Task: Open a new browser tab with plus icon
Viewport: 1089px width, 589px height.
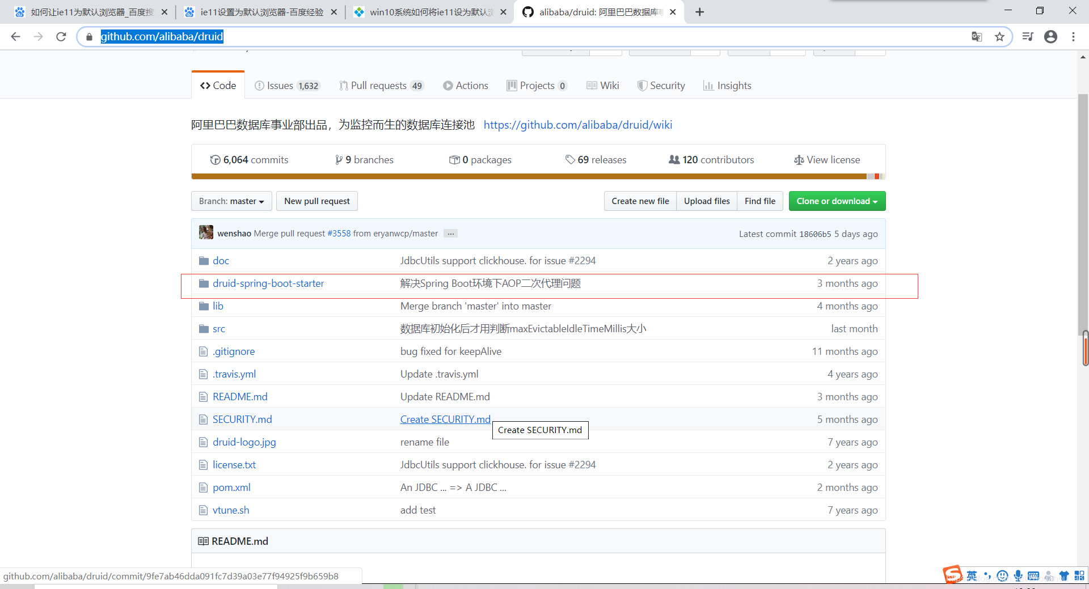Action: tap(700, 12)
